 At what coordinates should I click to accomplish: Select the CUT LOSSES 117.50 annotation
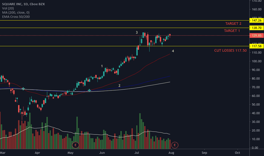pos(230,50)
